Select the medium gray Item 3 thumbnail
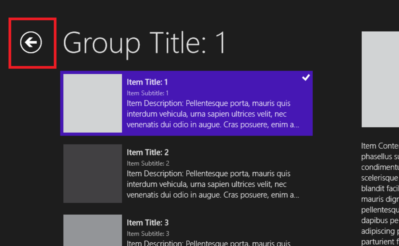The height and width of the screenshot is (246, 399). pos(93,230)
